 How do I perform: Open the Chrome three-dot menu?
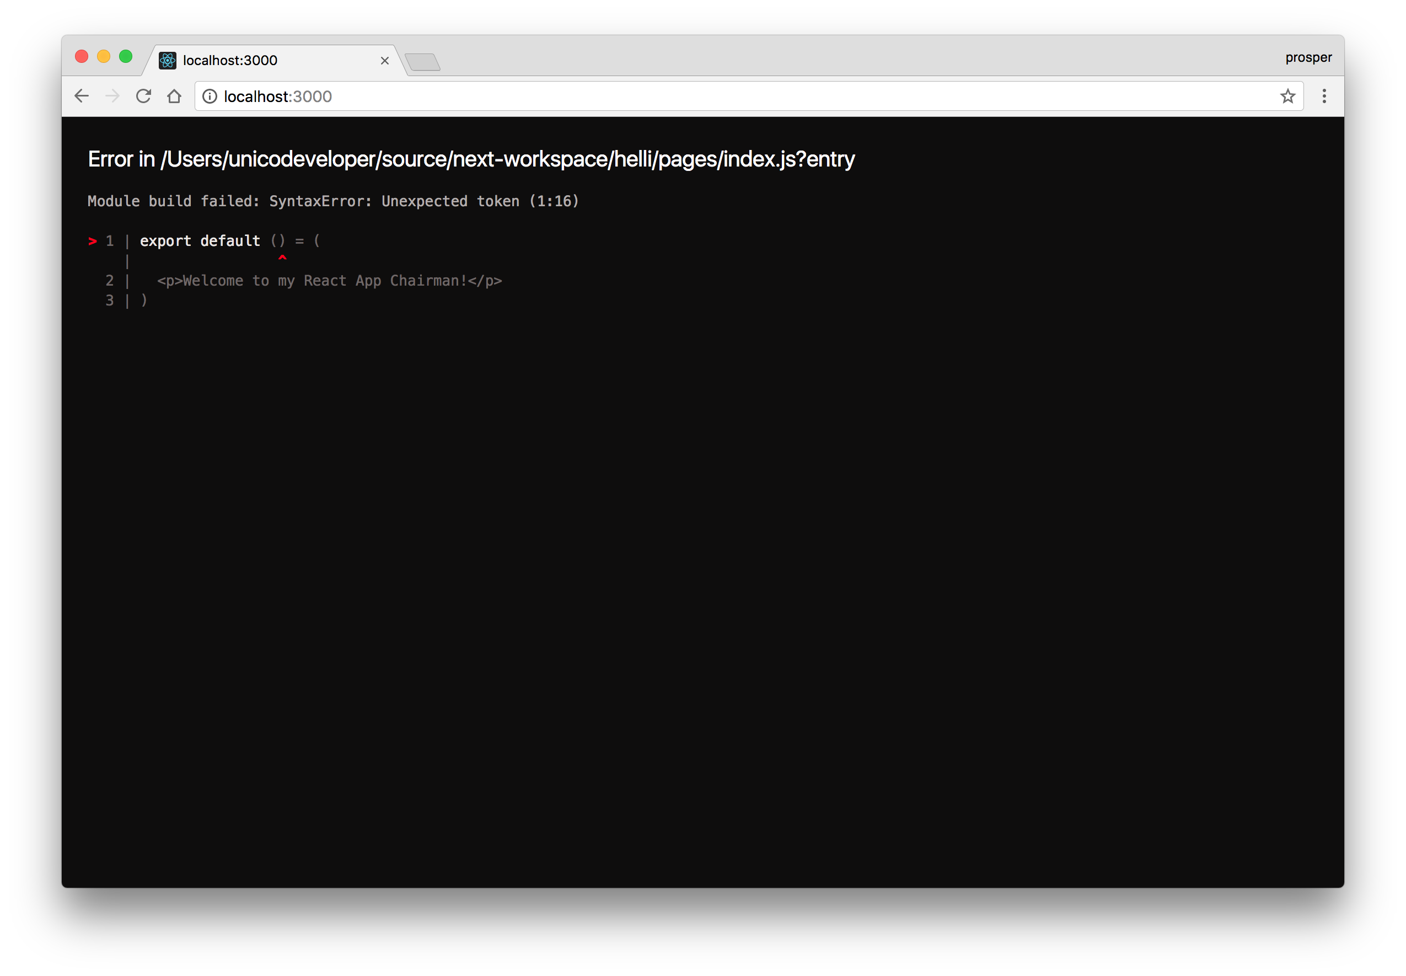pos(1324,96)
